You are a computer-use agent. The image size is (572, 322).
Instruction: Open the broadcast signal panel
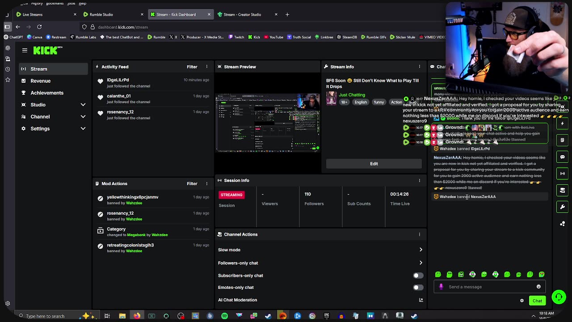(x=563, y=174)
